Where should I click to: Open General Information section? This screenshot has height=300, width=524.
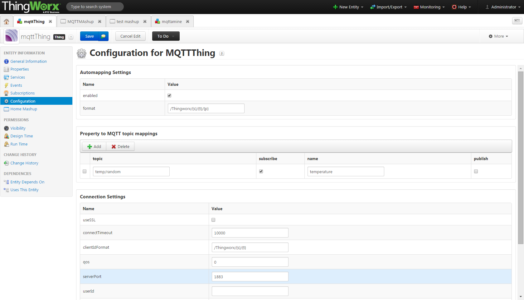[29, 62]
